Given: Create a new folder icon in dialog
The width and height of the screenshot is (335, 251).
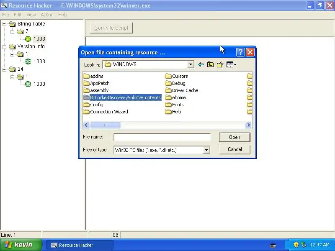Looking at the screenshot, I should pyautogui.click(x=220, y=64).
